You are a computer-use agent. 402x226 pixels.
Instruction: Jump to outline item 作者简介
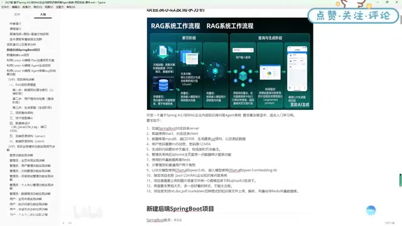point(15,24)
